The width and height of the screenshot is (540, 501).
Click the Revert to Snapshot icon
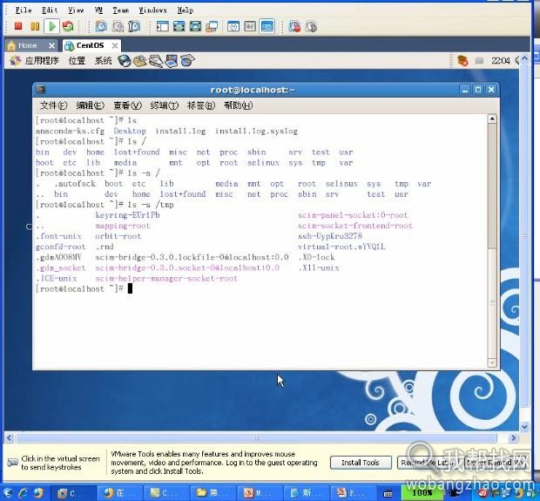118,26
